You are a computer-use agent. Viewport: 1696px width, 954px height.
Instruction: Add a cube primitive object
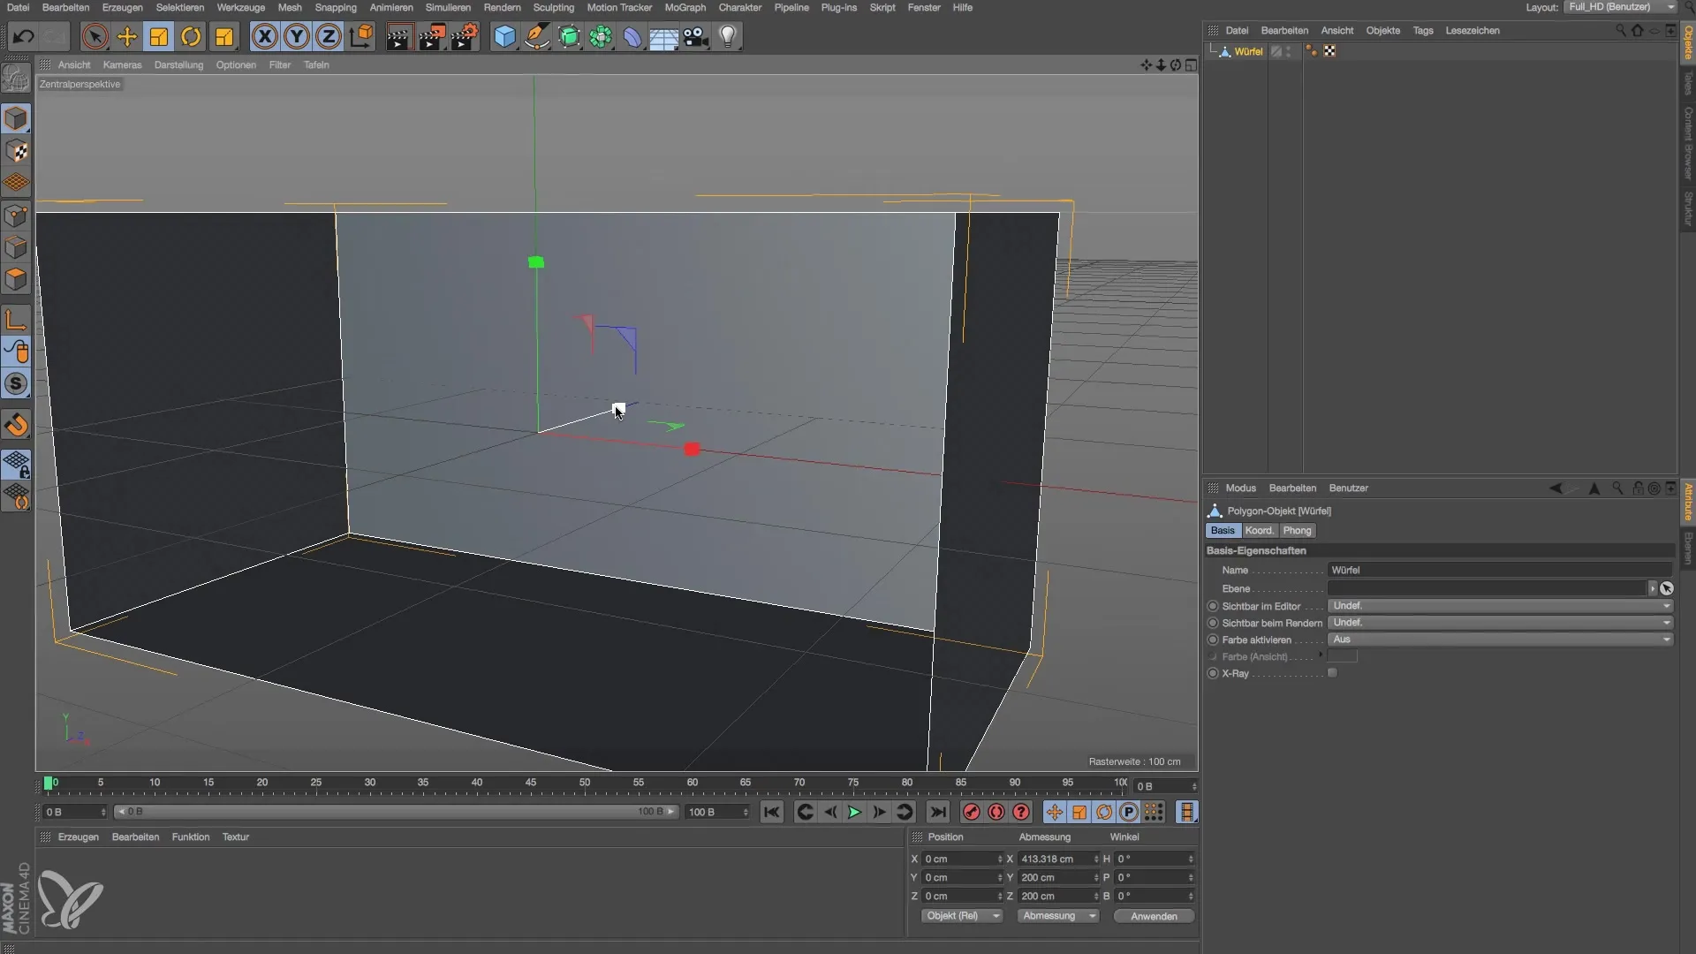[x=504, y=36]
